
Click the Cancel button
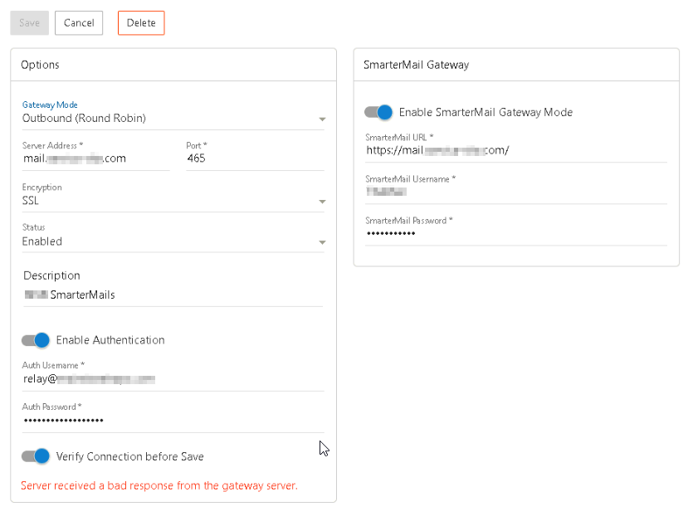click(x=79, y=23)
